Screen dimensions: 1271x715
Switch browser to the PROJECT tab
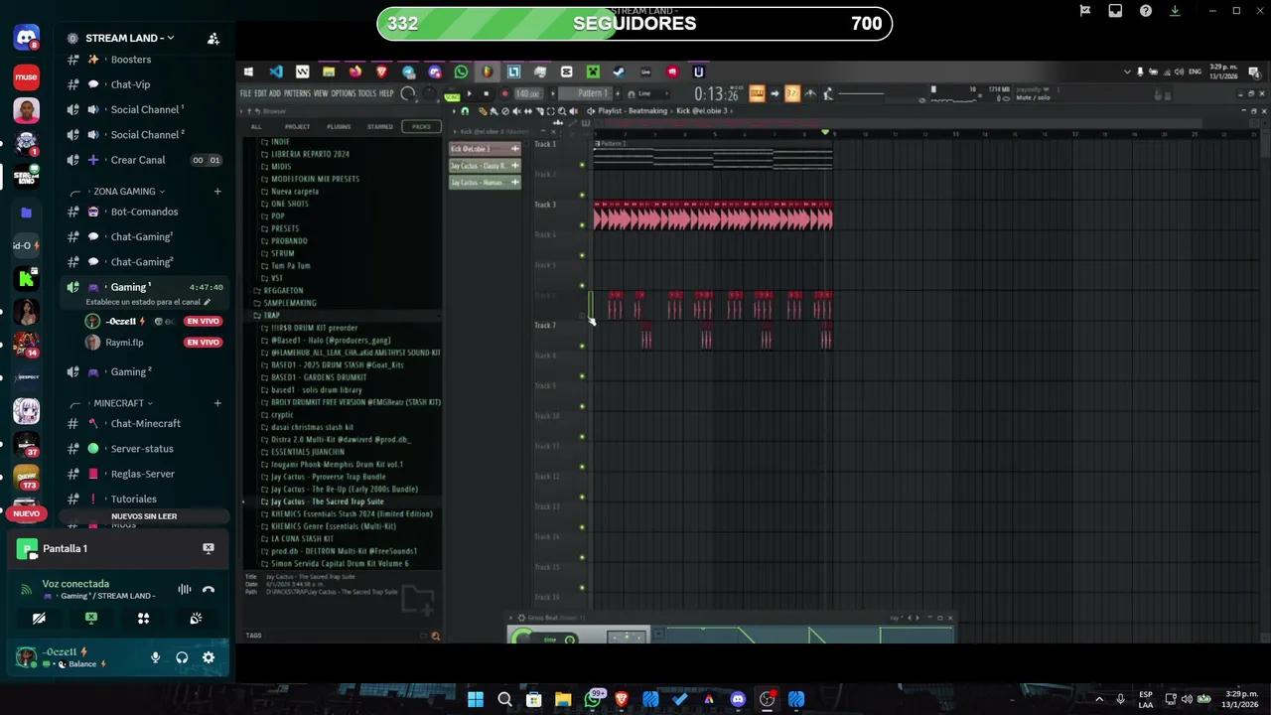pos(297,126)
